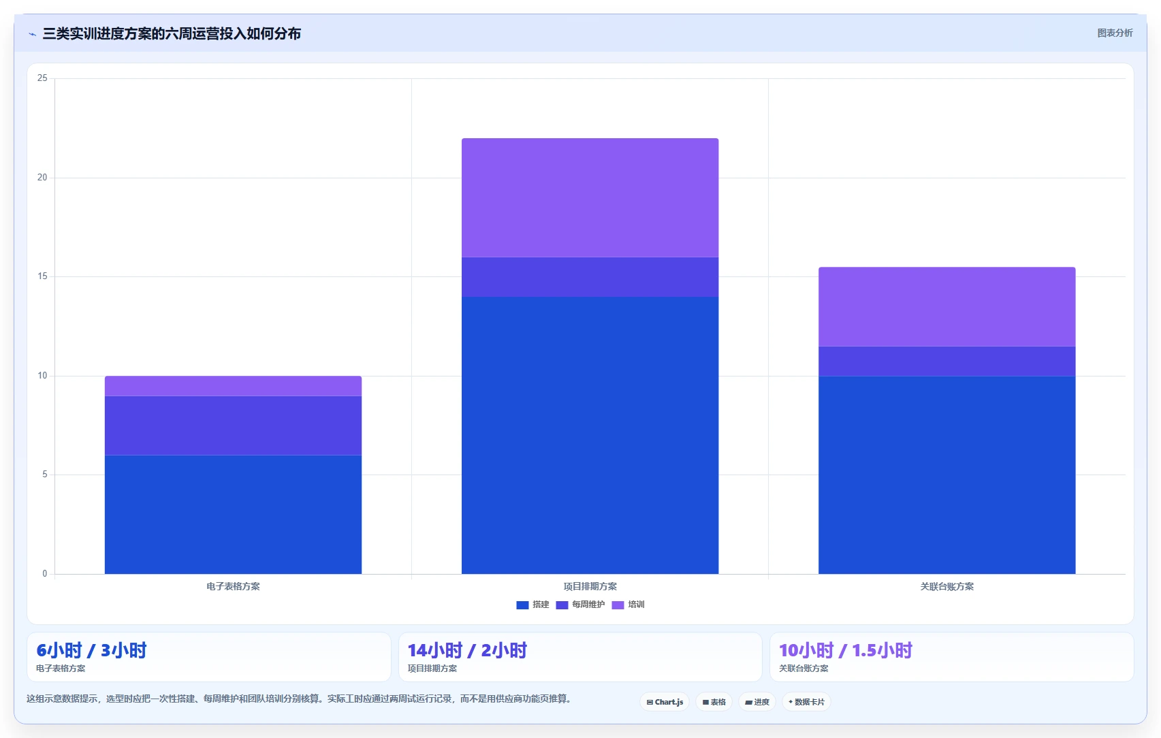Click the 关联台账方案 caption in the third data card
The width and height of the screenshot is (1161, 738).
(x=804, y=669)
